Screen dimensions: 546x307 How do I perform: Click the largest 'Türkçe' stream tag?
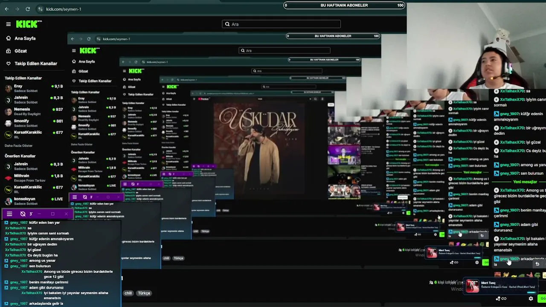click(144, 293)
